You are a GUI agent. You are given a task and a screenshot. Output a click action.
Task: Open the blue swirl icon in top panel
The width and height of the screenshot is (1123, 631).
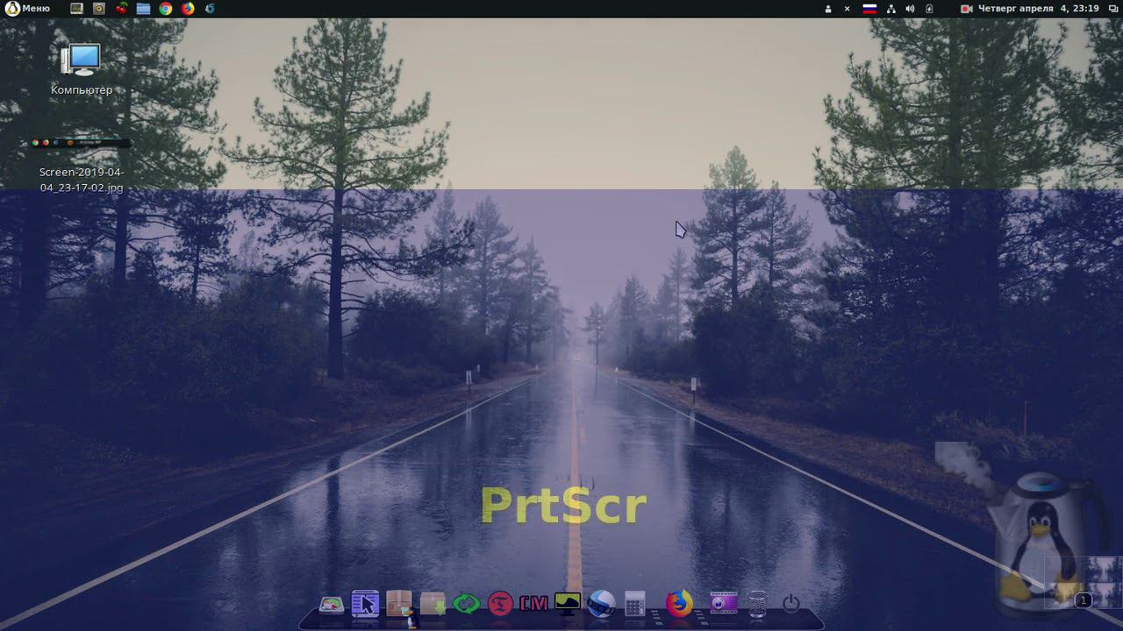pos(210,9)
